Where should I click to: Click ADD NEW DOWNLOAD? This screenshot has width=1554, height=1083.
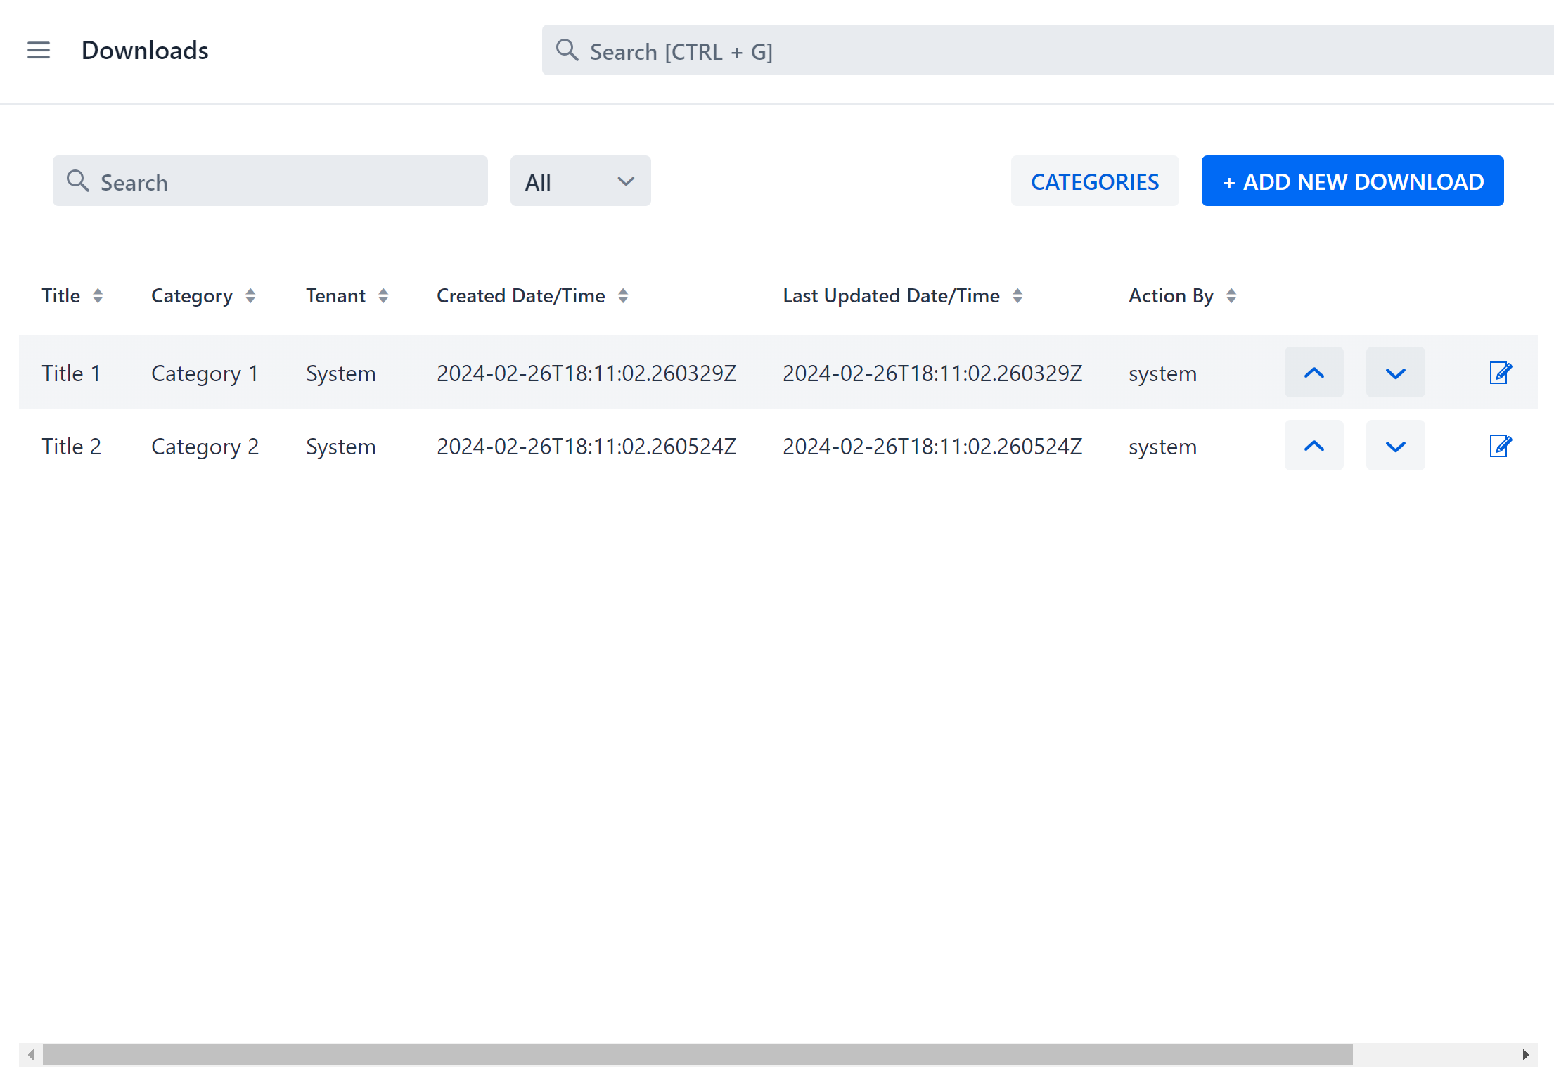(x=1351, y=181)
